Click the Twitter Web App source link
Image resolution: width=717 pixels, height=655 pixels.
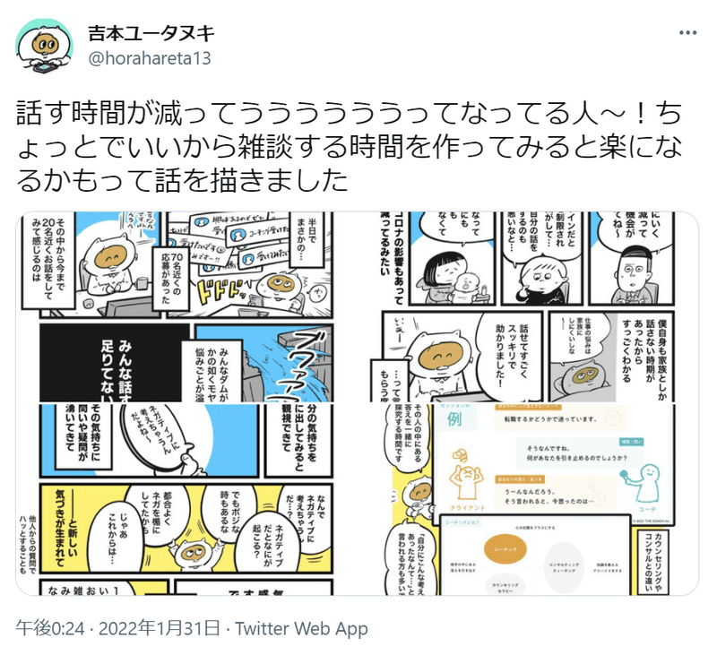(x=301, y=629)
